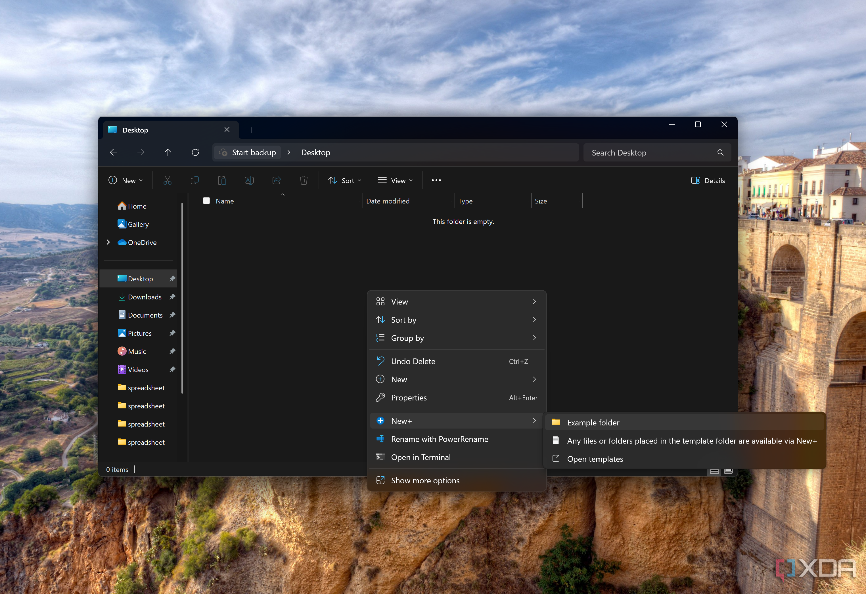Screen dimensions: 866x594
Task: Click the Cut scissors icon in toolbar
Action: point(167,180)
